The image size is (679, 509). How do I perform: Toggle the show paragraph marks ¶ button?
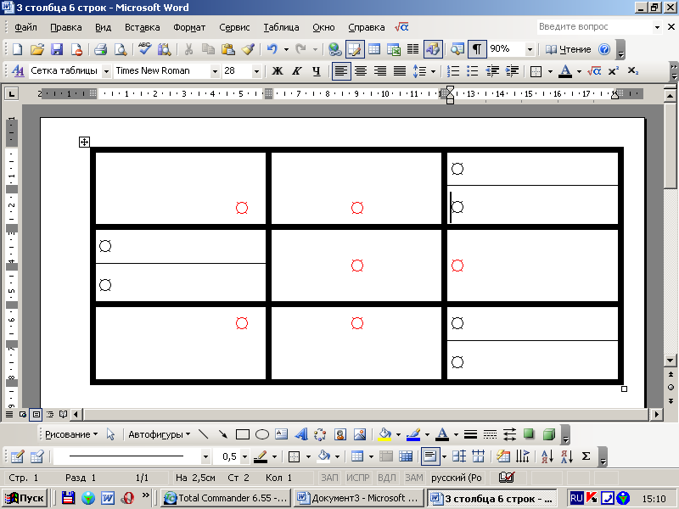click(477, 49)
